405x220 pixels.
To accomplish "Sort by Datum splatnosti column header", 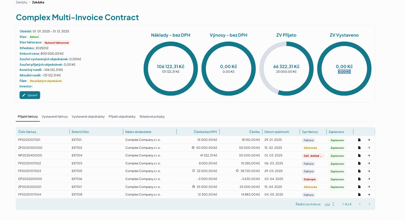I will coord(277,132).
